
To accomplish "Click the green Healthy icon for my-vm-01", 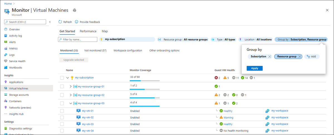I will [x=221, y=111].
